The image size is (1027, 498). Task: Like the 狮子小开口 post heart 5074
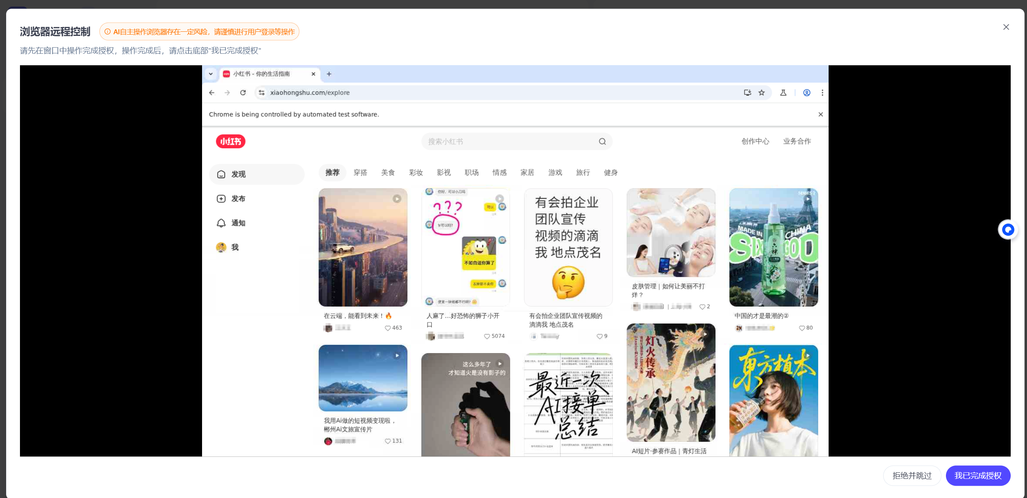coord(486,336)
